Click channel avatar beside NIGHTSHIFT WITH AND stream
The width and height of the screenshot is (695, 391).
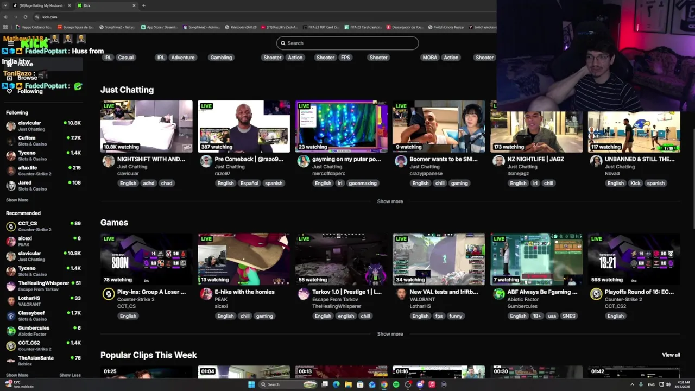[109, 161]
